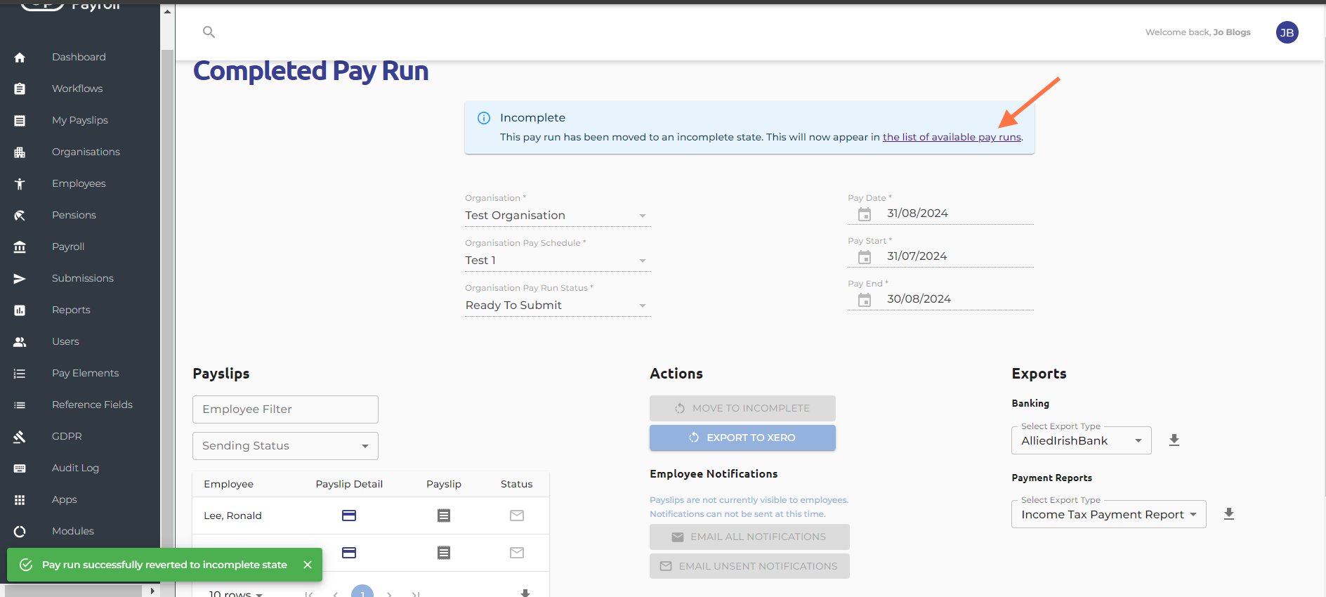The height and width of the screenshot is (597, 1326).
Task: Click the Lee, Ronald employee name
Action: [232, 516]
